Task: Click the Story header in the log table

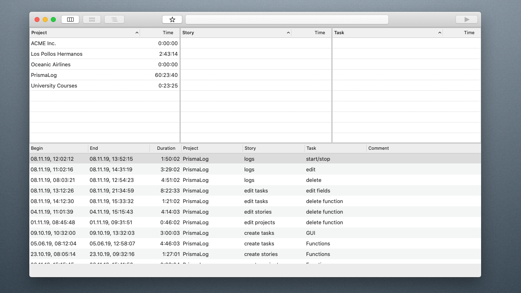Action: (274, 148)
